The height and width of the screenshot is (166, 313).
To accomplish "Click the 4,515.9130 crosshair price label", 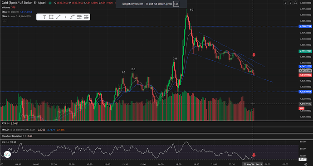I will 305,104.
